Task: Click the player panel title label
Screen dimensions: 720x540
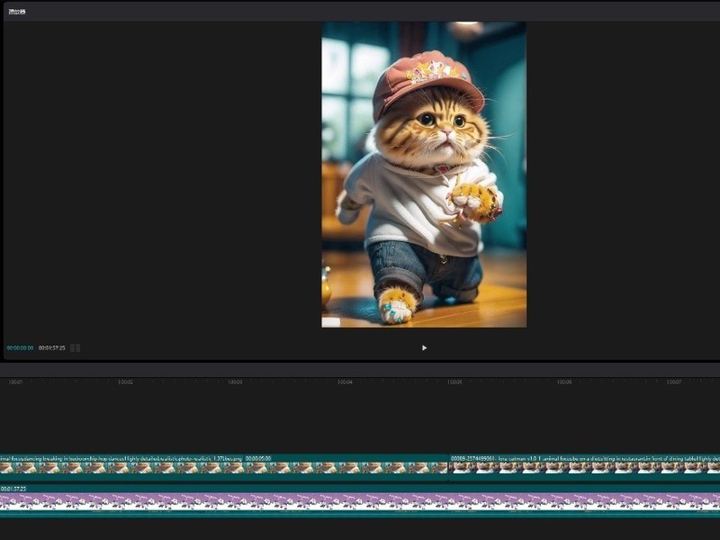Action: [x=17, y=12]
